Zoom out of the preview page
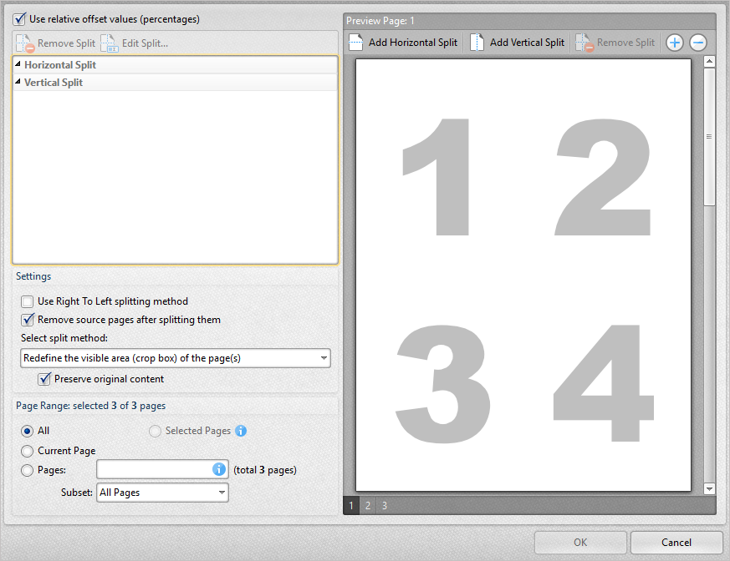 coord(697,42)
